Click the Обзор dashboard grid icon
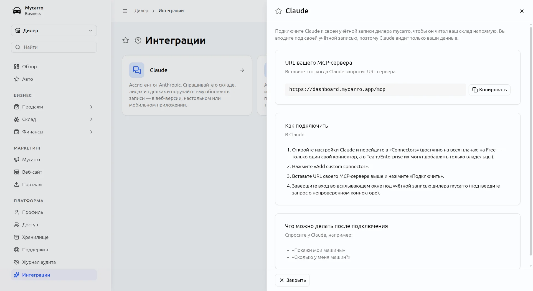 click(x=17, y=67)
